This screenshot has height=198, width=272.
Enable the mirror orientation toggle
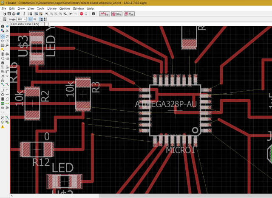pos(35,19)
